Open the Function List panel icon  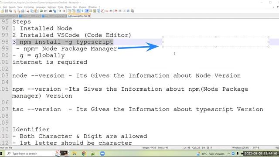pos(102,11)
